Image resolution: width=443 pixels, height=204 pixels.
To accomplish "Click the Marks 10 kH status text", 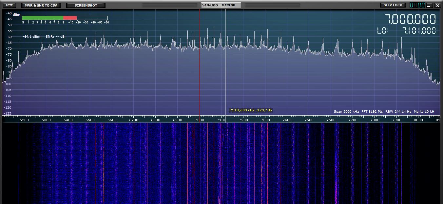I will pyautogui.click(x=424, y=112).
